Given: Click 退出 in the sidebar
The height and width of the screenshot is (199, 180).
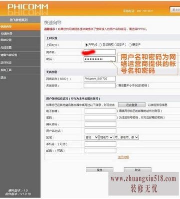Looking at the screenshot, I should point(20,78).
